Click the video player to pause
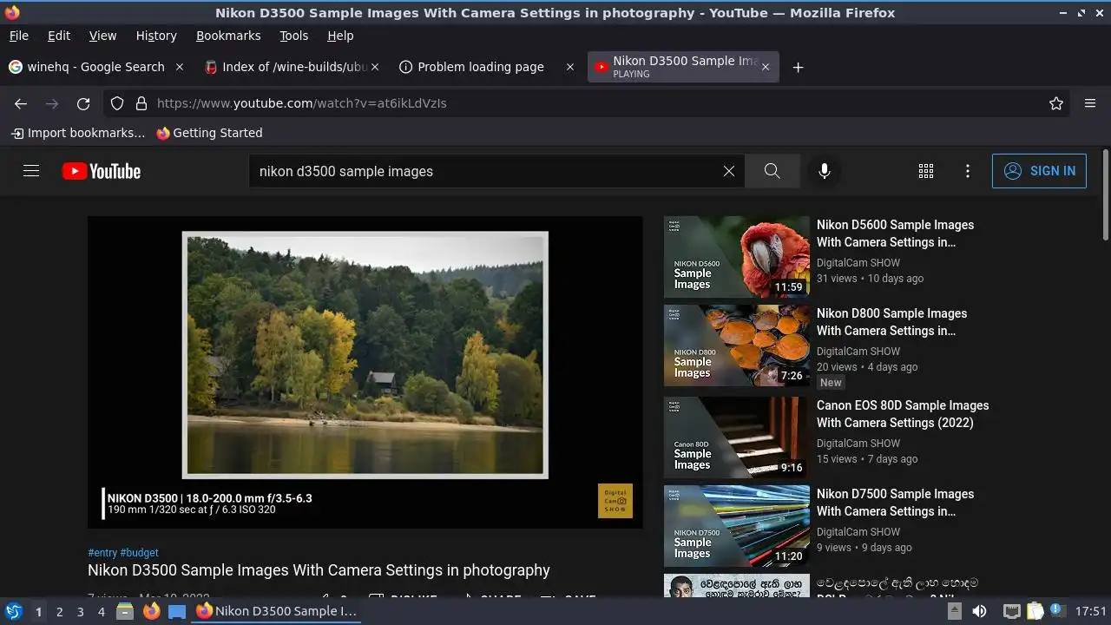This screenshot has height=625, width=1111. tap(365, 372)
